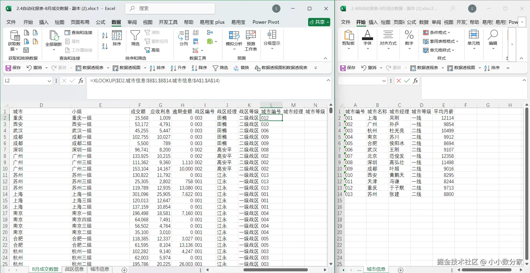
Task: Click Ascending (升序) in left quick toolbar
Action: coord(178,68)
